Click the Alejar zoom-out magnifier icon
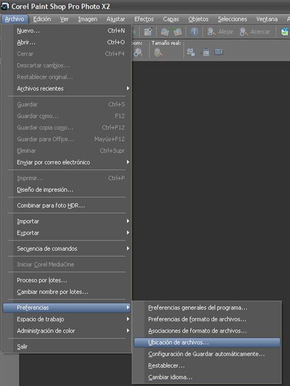This screenshot has height=386, width=290. coord(211,32)
